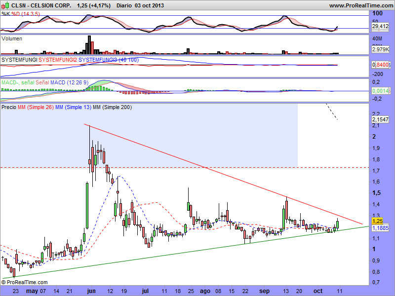Click the 1,5 price axis label

(377, 193)
